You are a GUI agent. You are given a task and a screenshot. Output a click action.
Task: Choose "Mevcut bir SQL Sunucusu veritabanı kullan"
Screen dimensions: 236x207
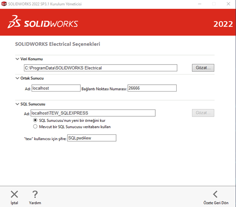click(36, 126)
